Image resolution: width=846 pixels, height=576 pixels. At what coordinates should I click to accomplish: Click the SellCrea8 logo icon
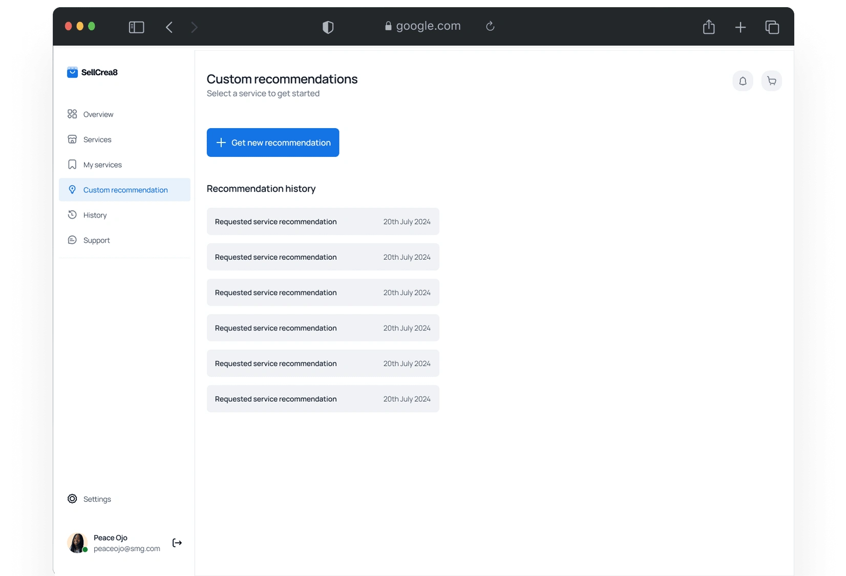tap(72, 72)
